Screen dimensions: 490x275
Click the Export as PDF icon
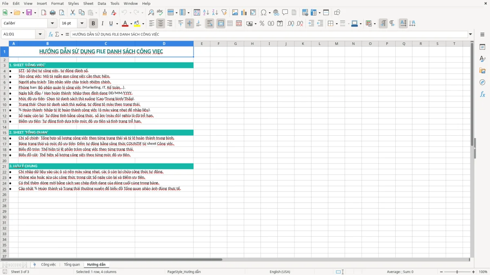tap(44, 13)
